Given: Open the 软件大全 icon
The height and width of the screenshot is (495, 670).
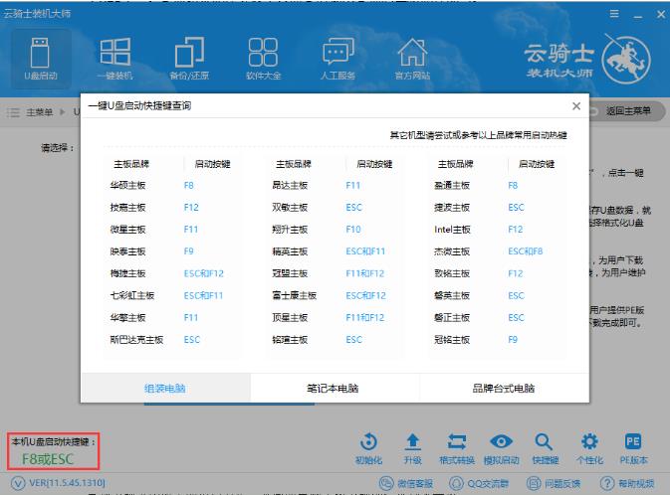Looking at the screenshot, I should [263, 59].
